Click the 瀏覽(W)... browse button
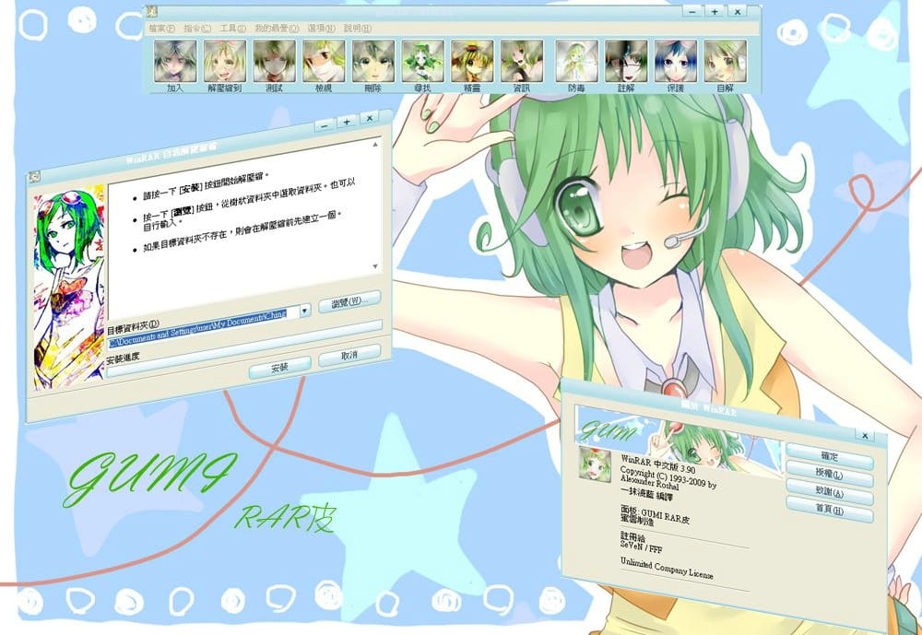The width and height of the screenshot is (922, 635). pos(349,301)
